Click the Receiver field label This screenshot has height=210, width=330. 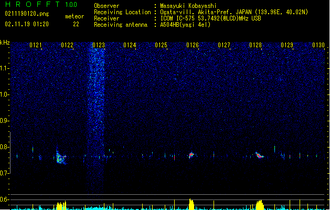[107, 18]
